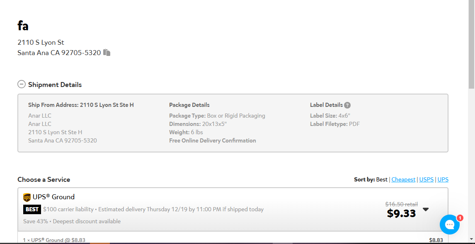Image resolution: width=475 pixels, height=244 pixels.
Task: Click the vertical scrollbar thumb
Action: (x=471, y=44)
